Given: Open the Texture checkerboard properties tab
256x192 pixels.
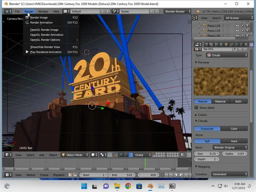Looking at the screenshot, I should click(251, 44).
